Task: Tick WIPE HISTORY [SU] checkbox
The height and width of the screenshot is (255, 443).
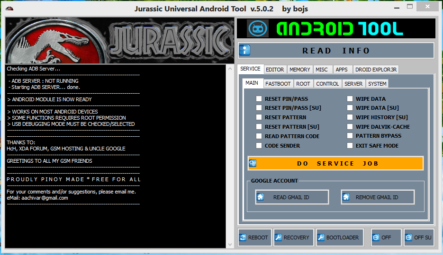Action: (x=350, y=117)
